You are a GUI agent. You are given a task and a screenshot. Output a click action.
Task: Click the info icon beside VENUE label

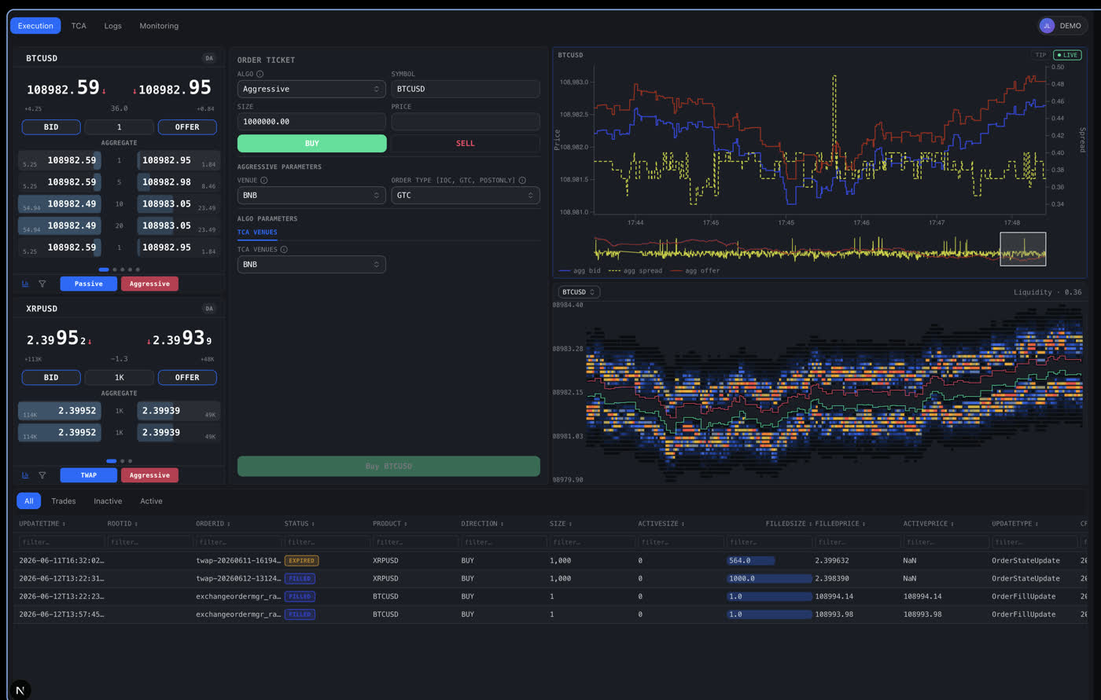(264, 180)
